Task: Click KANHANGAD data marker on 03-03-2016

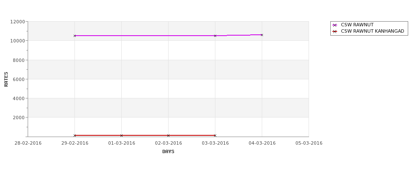Action: point(215,135)
